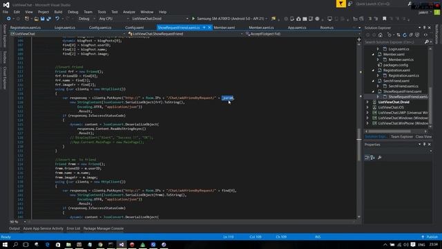The height and width of the screenshot is (249, 442).
Task: Switch to the App.xaml.cs editor tab
Action: click(x=296, y=28)
